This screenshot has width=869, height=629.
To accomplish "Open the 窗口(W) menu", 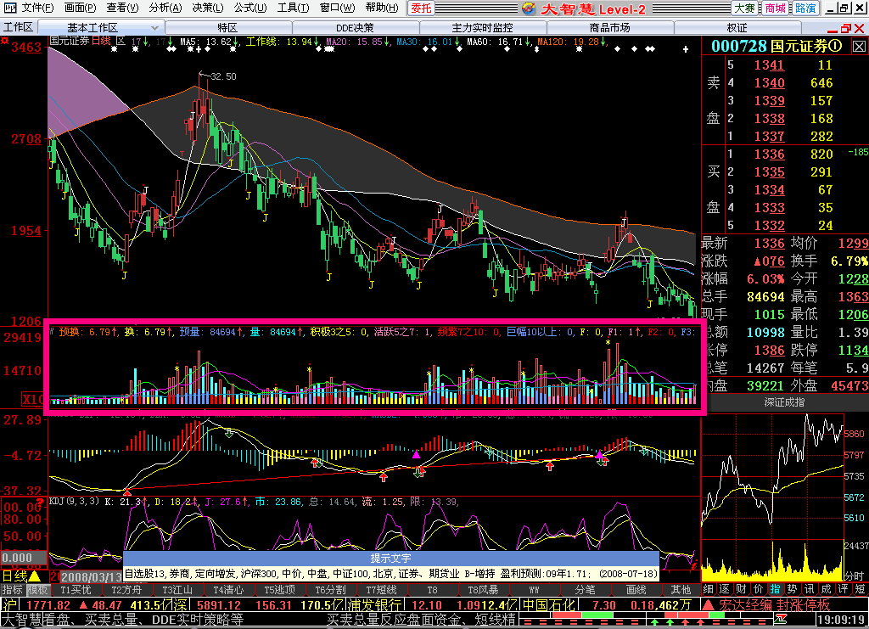I will coord(337,8).
